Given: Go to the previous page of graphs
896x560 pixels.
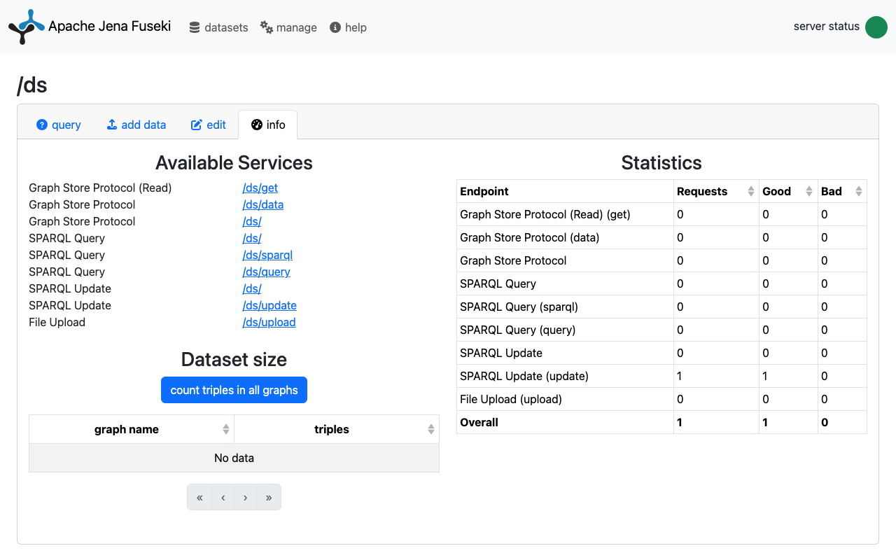Looking at the screenshot, I should pos(223,497).
